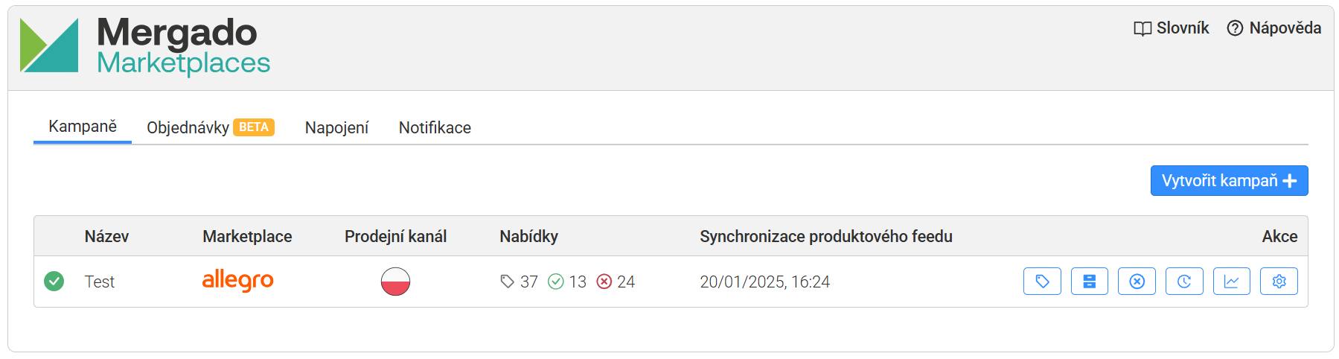Image resolution: width=1339 pixels, height=359 pixels.
Task: Open campaign settings gear icon
Action: [1279, 282]
